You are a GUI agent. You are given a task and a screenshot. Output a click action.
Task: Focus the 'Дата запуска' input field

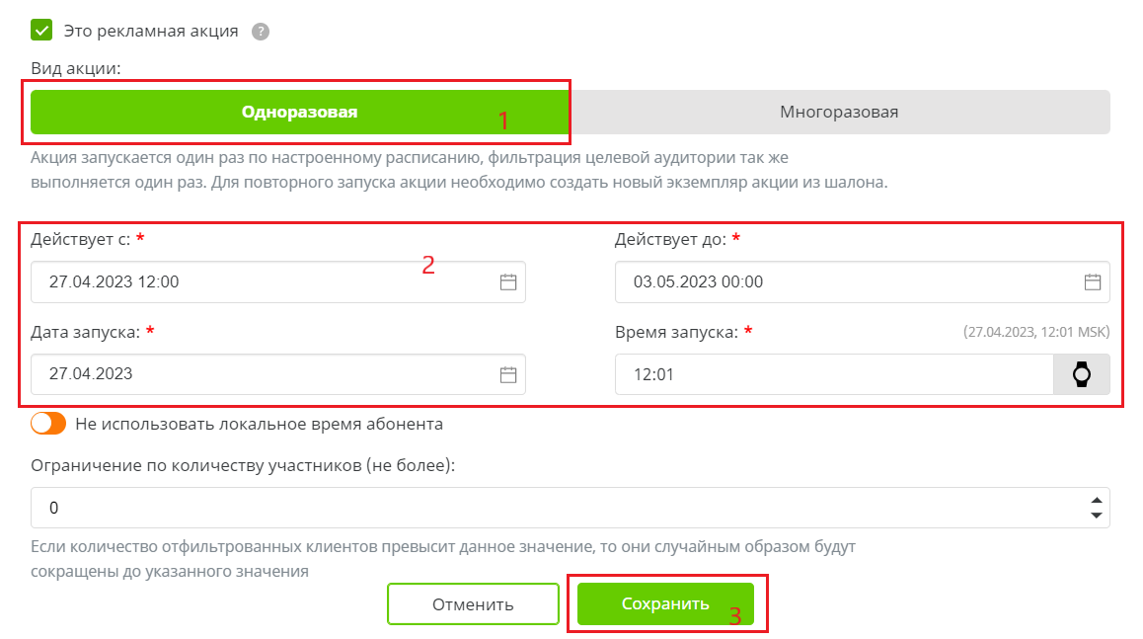257,374
